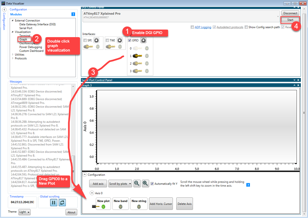Open the Theme Light dropdown
Screen dimensions: 308x218
tap(25, 212)
